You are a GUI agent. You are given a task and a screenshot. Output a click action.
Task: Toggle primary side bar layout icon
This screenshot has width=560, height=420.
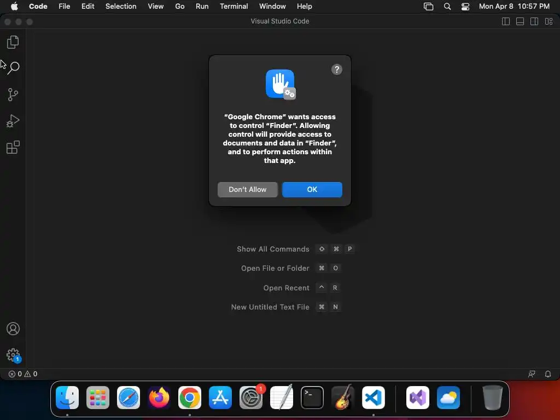point(506,21)
